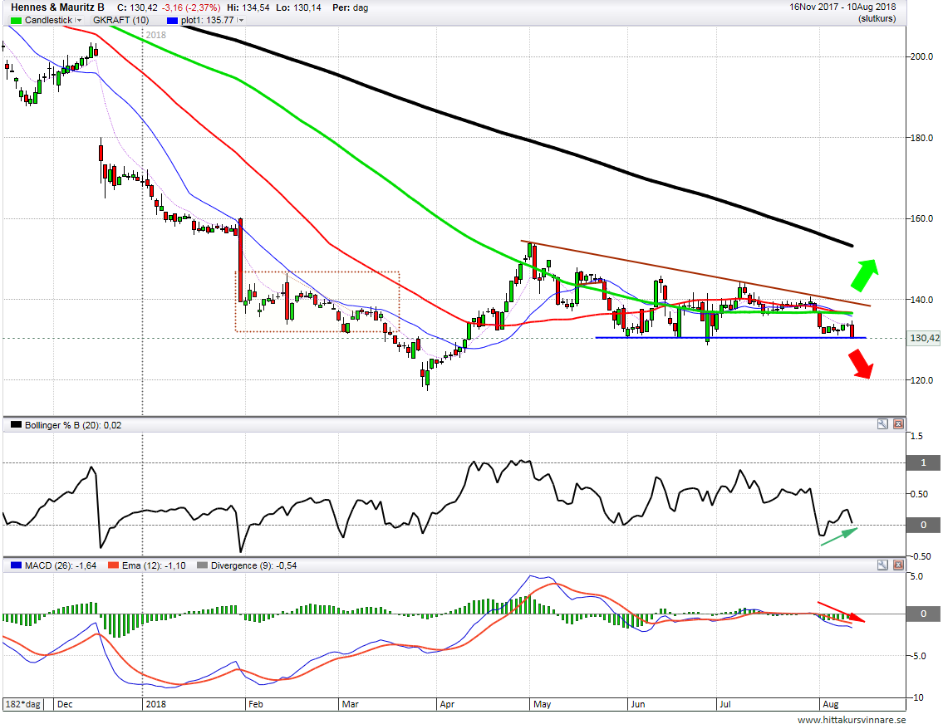This screenshot has height=724, width=943.
Task: Click the Bollinger % B (20): 0,02 label
Action: [73, 425]
